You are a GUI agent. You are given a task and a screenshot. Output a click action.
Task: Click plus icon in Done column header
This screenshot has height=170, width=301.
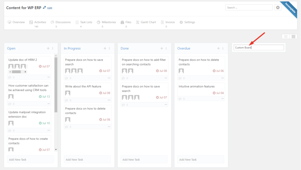[x=162, y=48]
